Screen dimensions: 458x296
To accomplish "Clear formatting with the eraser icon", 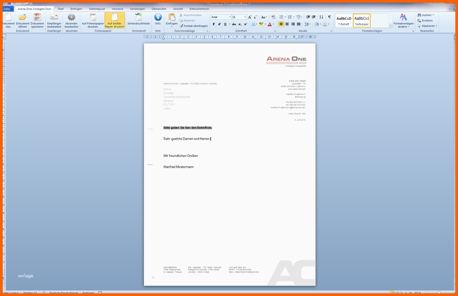I will click(x=273, y=17).
